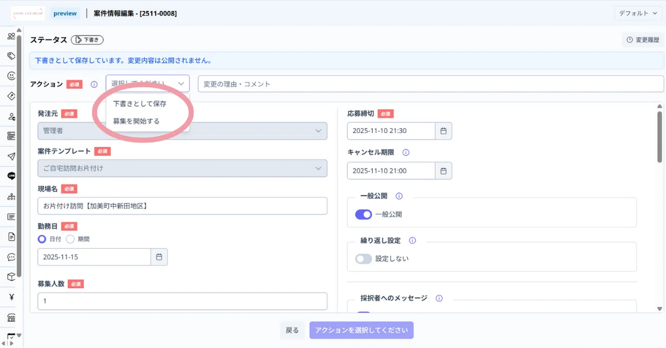Open the chat bubble sidebar icon
The width and height of the screenshot is (666, 348).
point(11,257)
